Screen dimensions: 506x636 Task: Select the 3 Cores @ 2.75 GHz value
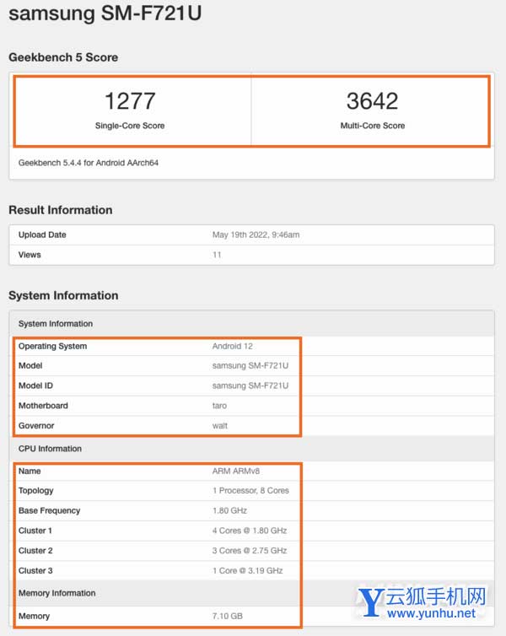(x=250, y=551)
